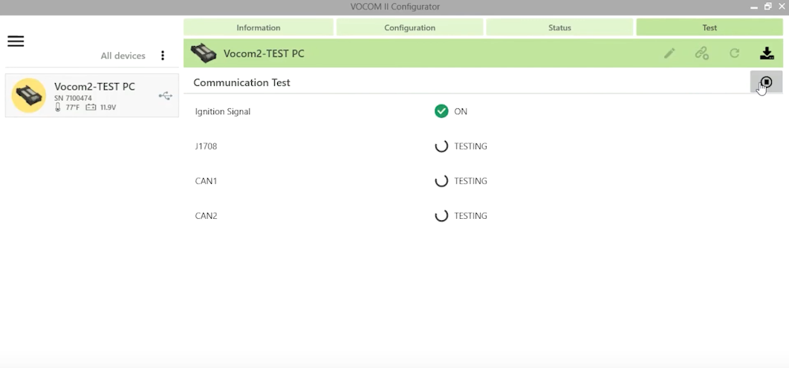Click the USB connection icon

[x=166, y=96]
